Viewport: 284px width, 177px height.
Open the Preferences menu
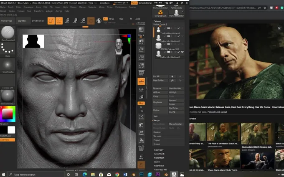pyautogui.click(x=121, y=7)
